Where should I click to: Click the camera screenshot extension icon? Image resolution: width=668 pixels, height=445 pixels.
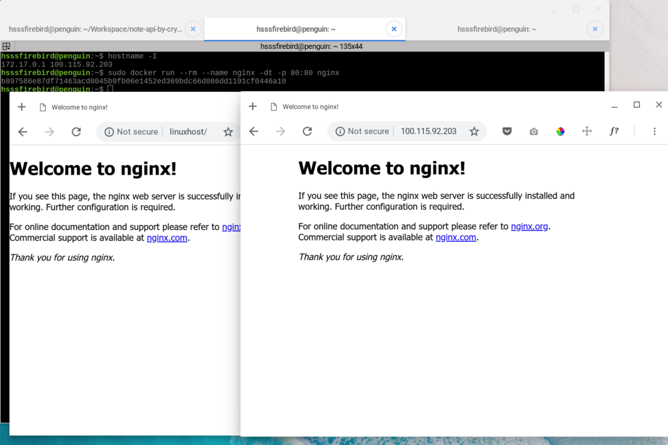[534, 132]
